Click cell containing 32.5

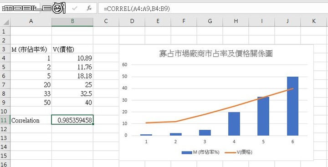coord(72,93)
